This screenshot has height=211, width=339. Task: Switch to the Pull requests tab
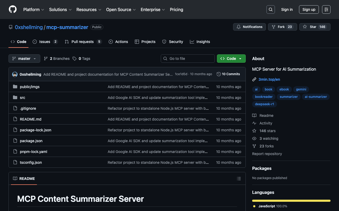pos(82,42)
